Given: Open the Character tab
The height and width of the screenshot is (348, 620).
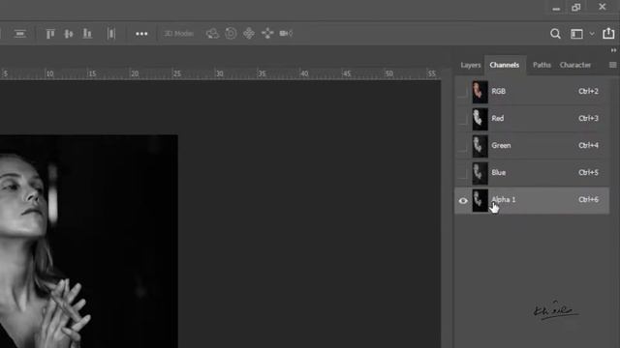Looking at the screenshot, I should [x=574, y=65].
